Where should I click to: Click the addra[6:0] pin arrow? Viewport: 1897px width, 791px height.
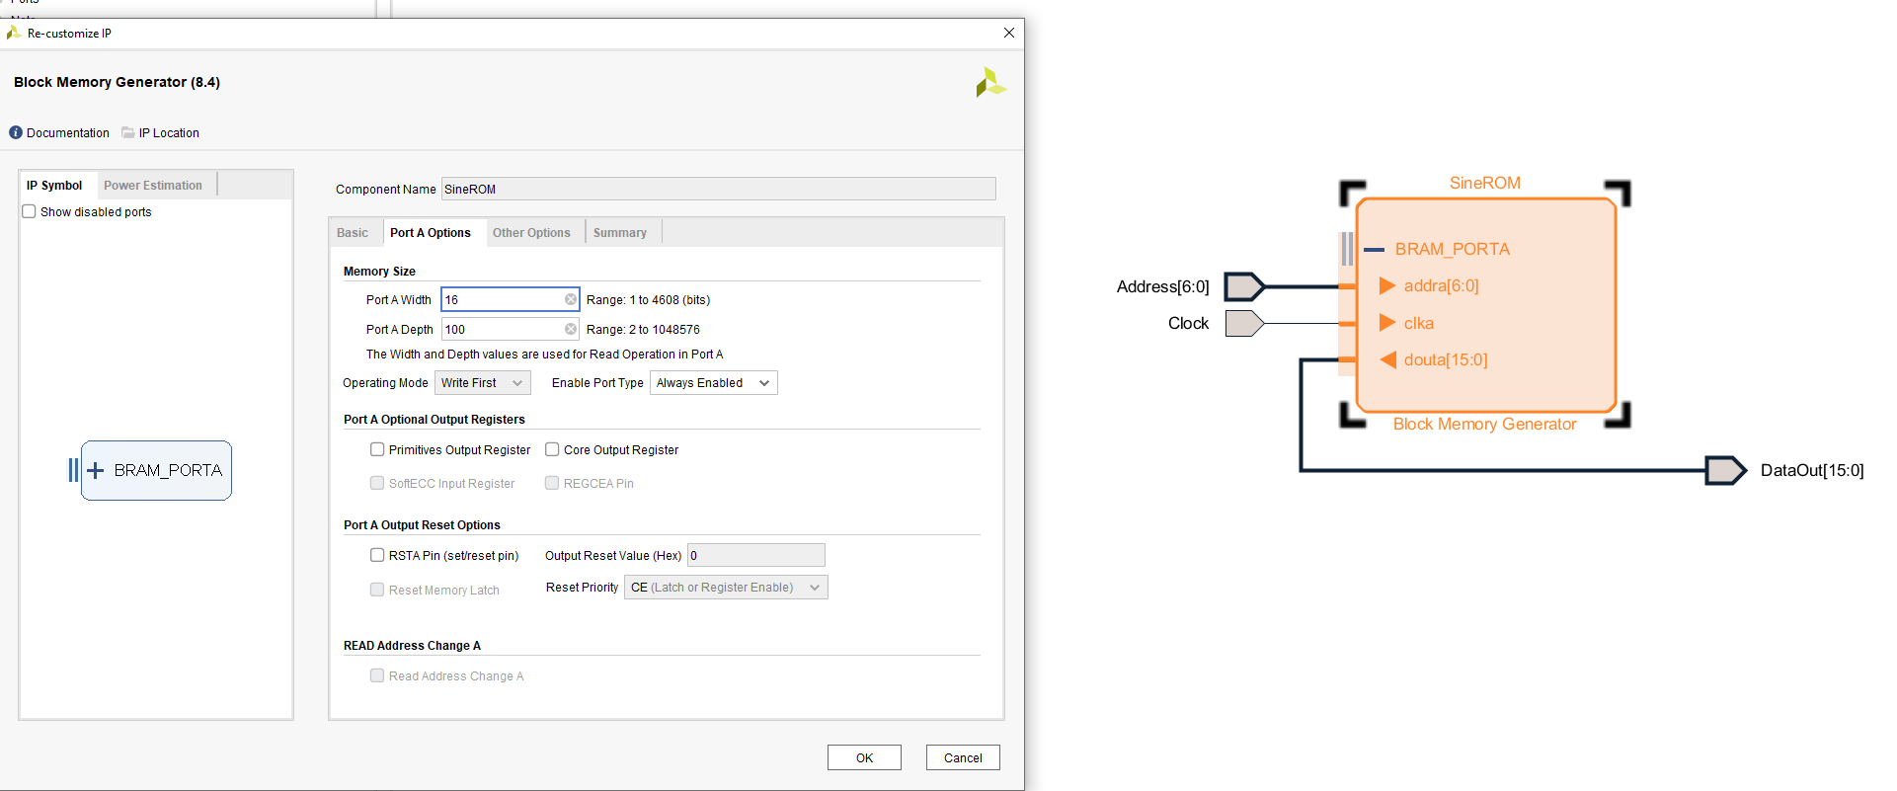tap(1386, 285)
